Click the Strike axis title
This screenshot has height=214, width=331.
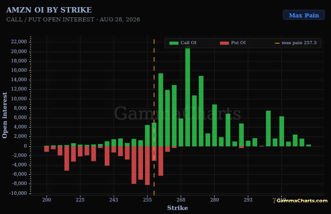178,208
